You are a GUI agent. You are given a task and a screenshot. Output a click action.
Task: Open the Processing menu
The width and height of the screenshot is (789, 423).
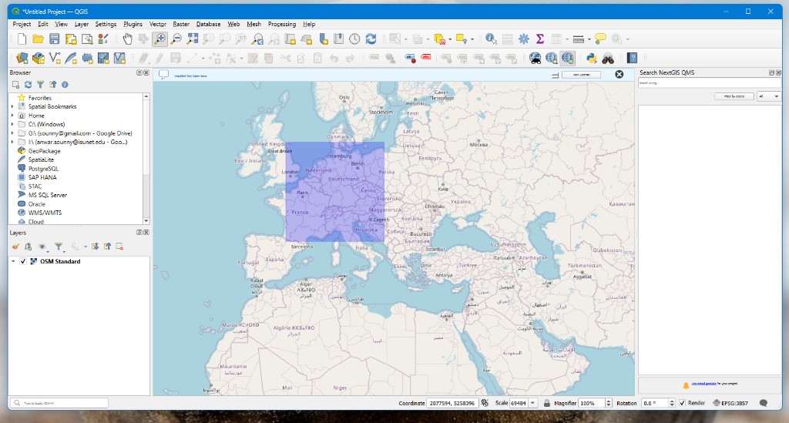coord(281,24)
